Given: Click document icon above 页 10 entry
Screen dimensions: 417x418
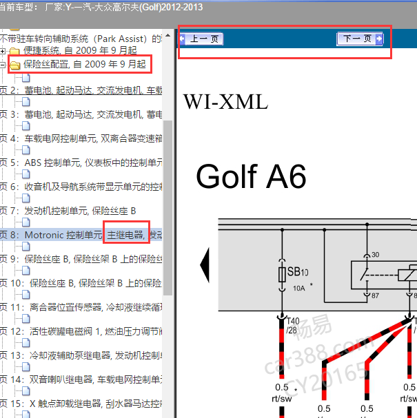Looking at the screenshot, I should coord(26,271).
